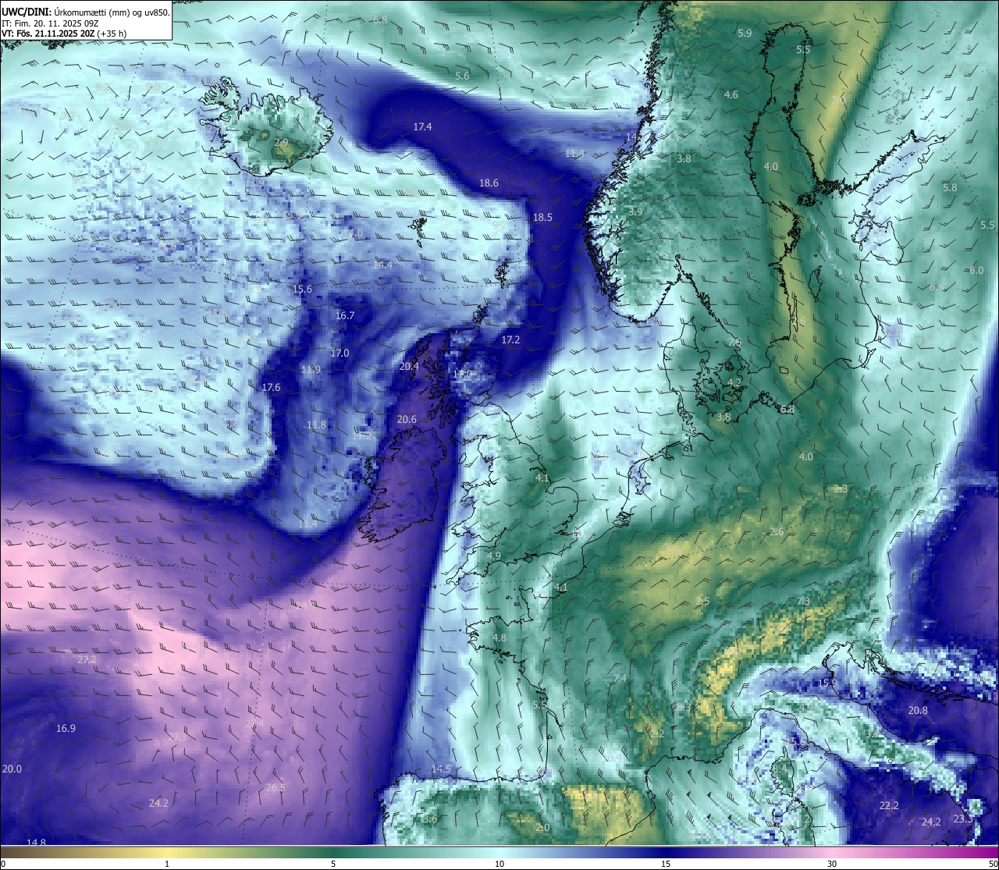Click the 20.0 value on the western edge
Viewport: 999px width, 870px height.
[x=12, y=769]
